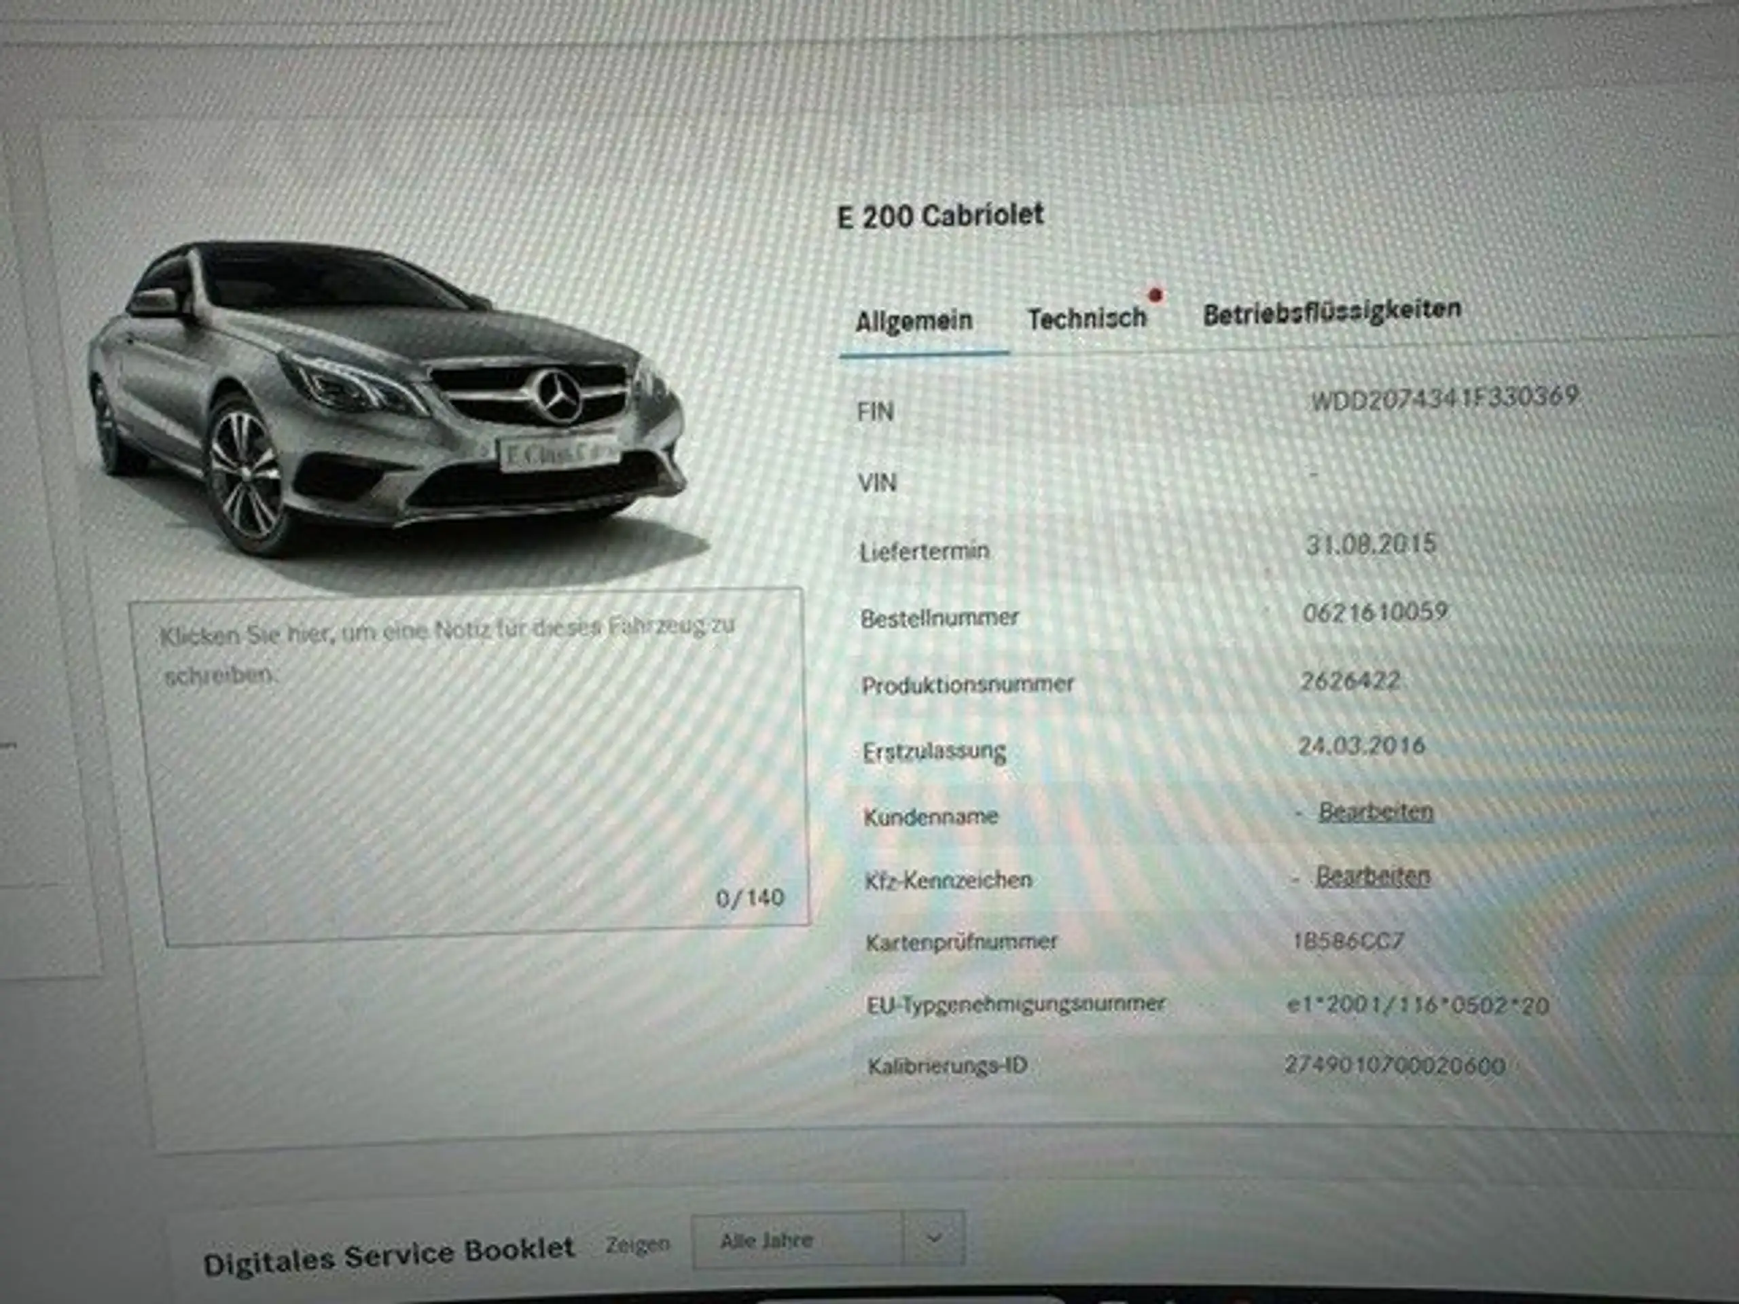Click the Kalibrierungs-ID field label
The width and height of the screenshot is (1739, 1304).
[948, 1066]
